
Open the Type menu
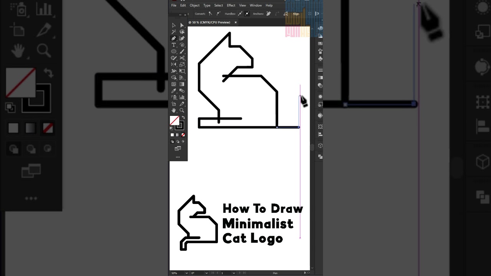207,5
